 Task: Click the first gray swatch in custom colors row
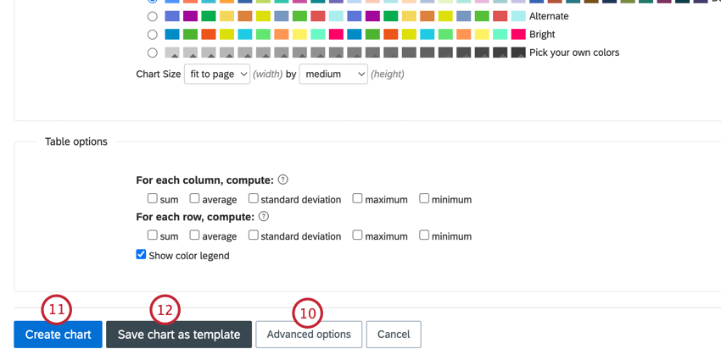[x=172, y=53]
